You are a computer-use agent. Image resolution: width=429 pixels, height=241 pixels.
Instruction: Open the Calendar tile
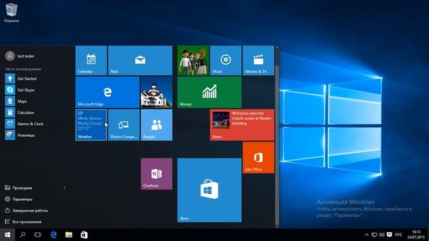click(x=91, y=60)
